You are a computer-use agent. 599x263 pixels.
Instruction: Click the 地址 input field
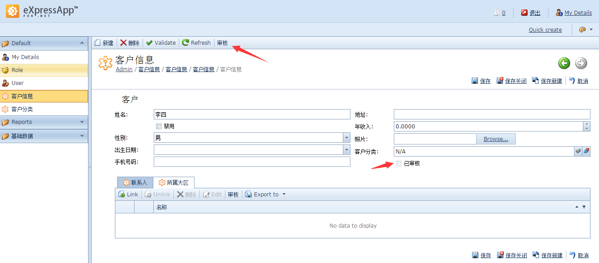(492, 114)
